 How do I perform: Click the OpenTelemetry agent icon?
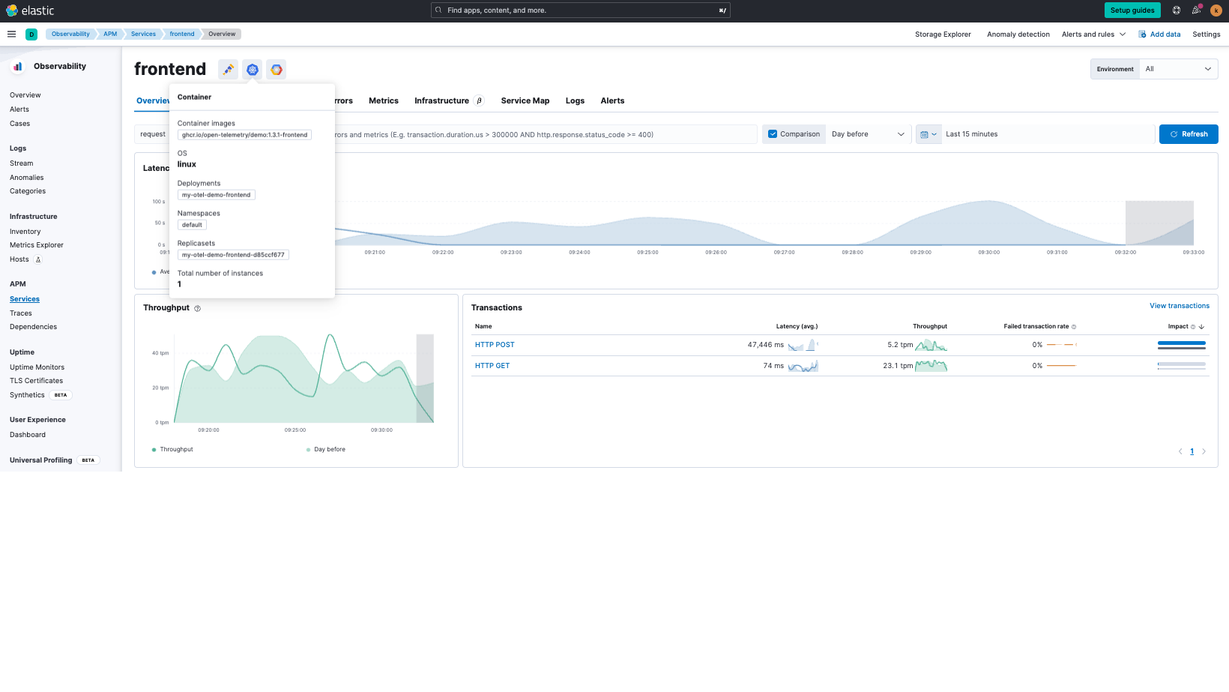(x=229, y=70)
